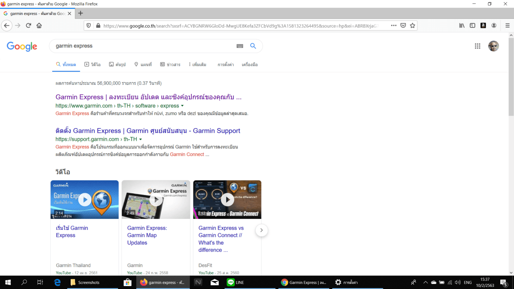Open Windows taskbar search
This screenshot has width=514, height=289.
point(24,282)
